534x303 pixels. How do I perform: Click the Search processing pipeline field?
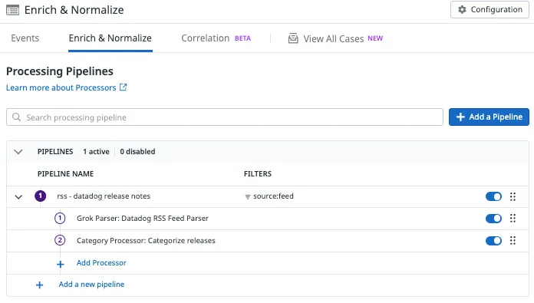coord(225,117)
